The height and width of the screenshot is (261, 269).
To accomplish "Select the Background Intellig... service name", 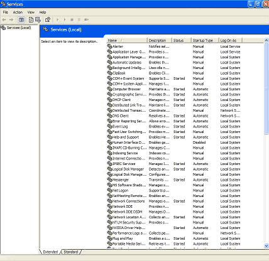I will tap(129, 68).
